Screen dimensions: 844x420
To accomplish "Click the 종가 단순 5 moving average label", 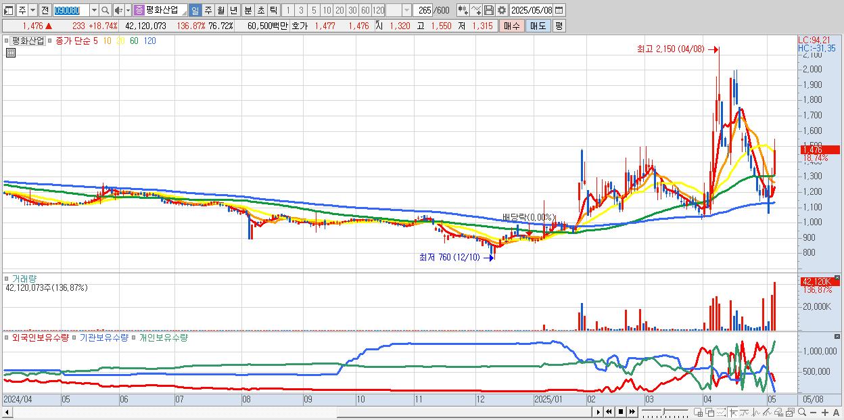I will tap(75, 41).
